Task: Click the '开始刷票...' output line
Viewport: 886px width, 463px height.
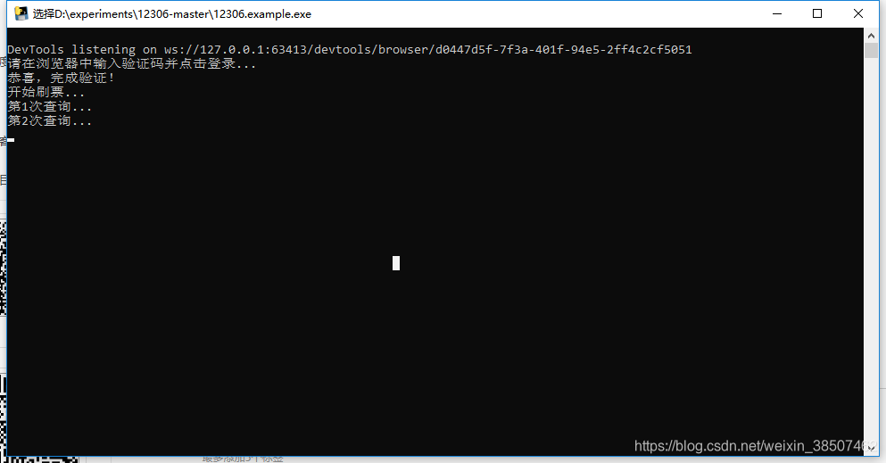Action: point(46,92)
